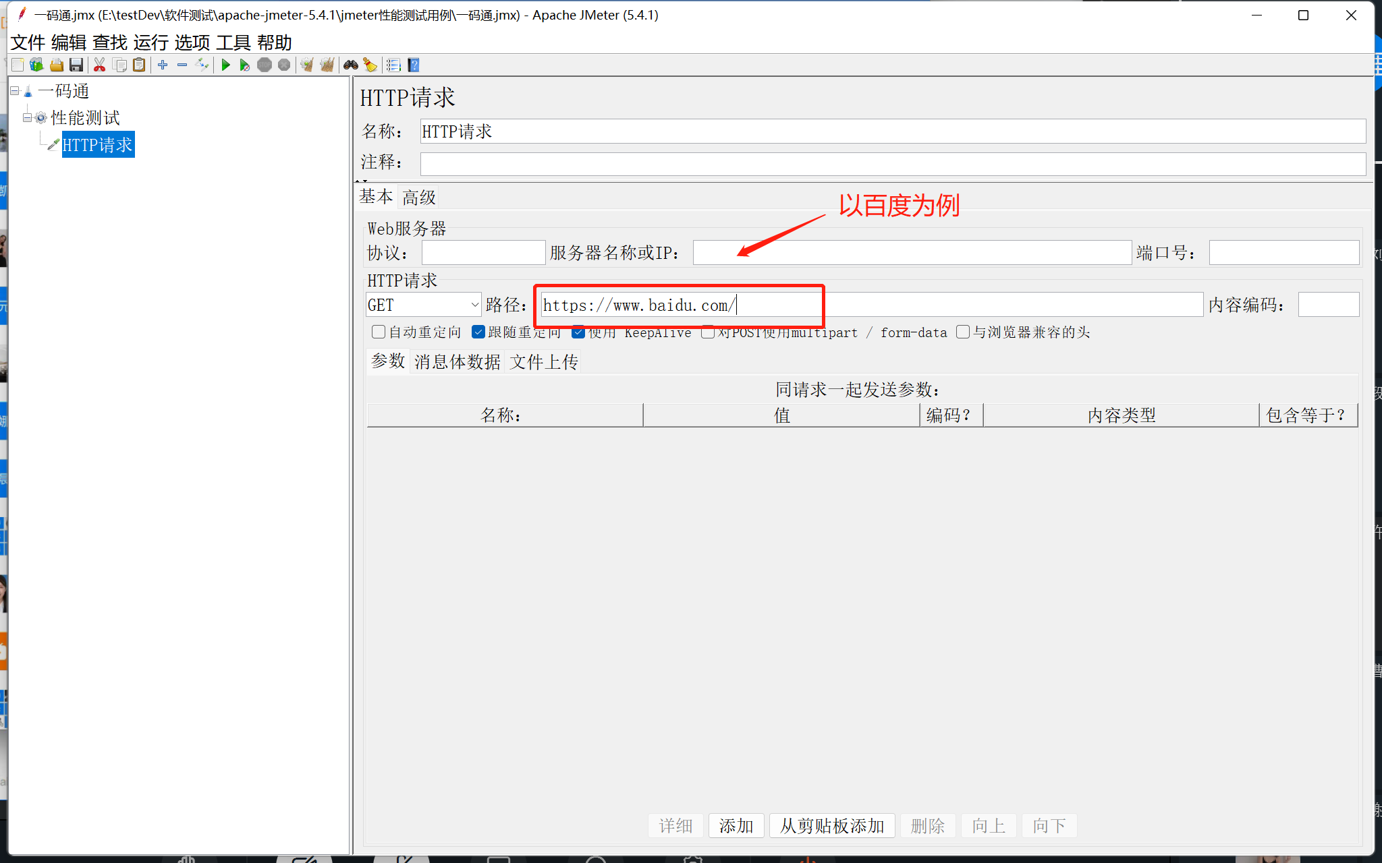Collapse the 性能测试 thread group node
1382x863 pixels.
coord(27,117)
